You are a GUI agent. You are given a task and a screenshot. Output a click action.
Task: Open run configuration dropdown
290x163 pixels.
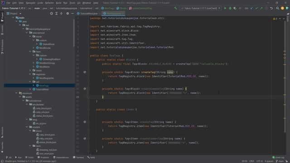coord(200,8)
